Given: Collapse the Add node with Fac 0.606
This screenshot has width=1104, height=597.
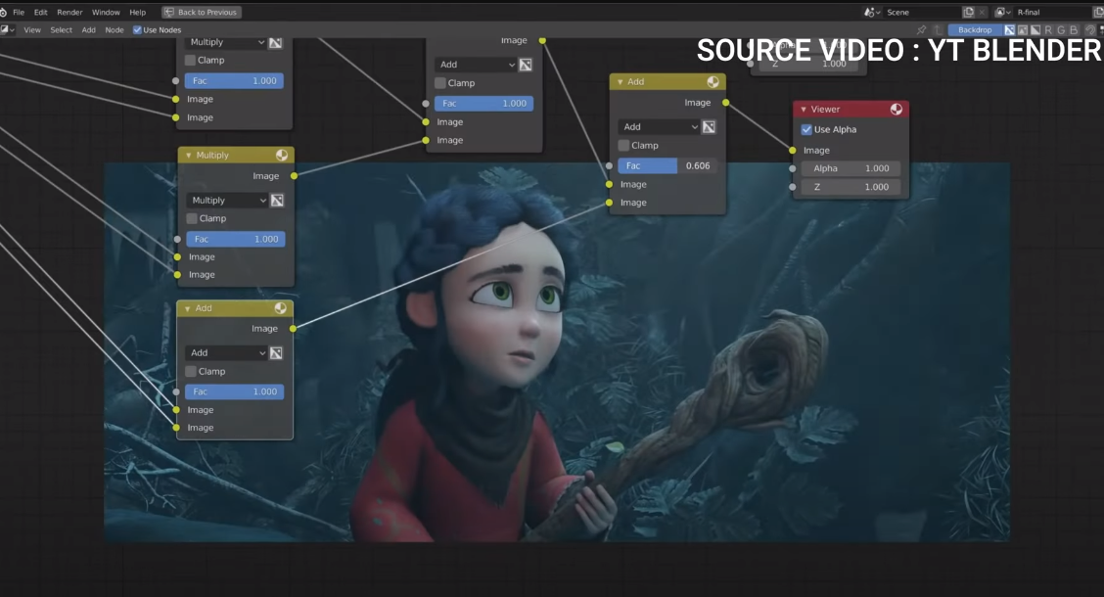Looking at the screenshot, I should [620, 81].
